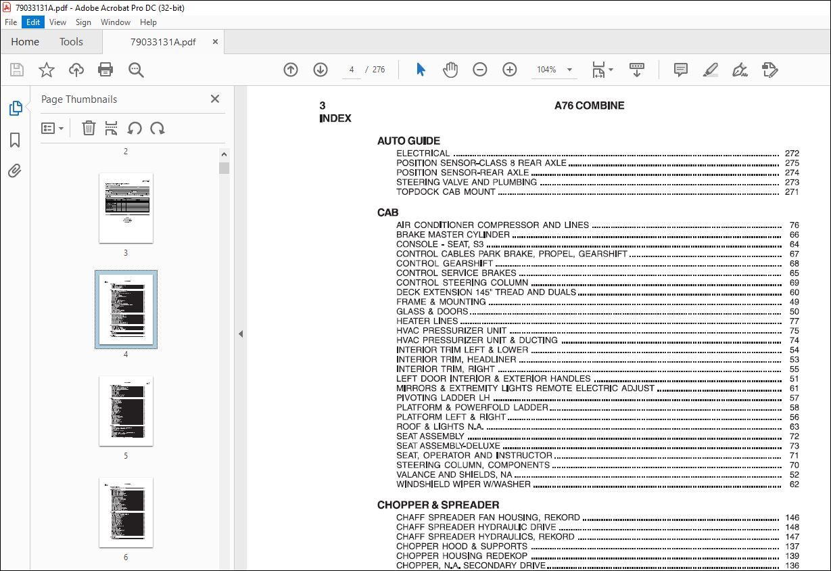Go to the previous page

[x=290, y=69]
